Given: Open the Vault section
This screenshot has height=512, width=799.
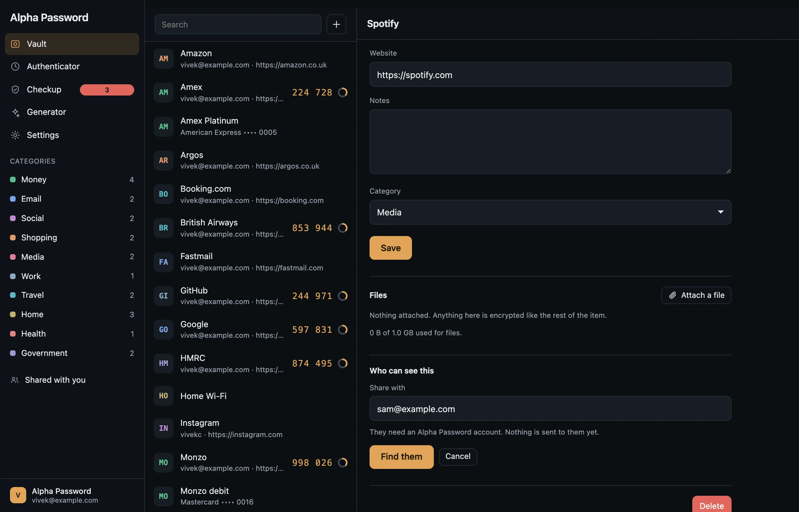Looking at the screenshot, I should pos(72,44).
